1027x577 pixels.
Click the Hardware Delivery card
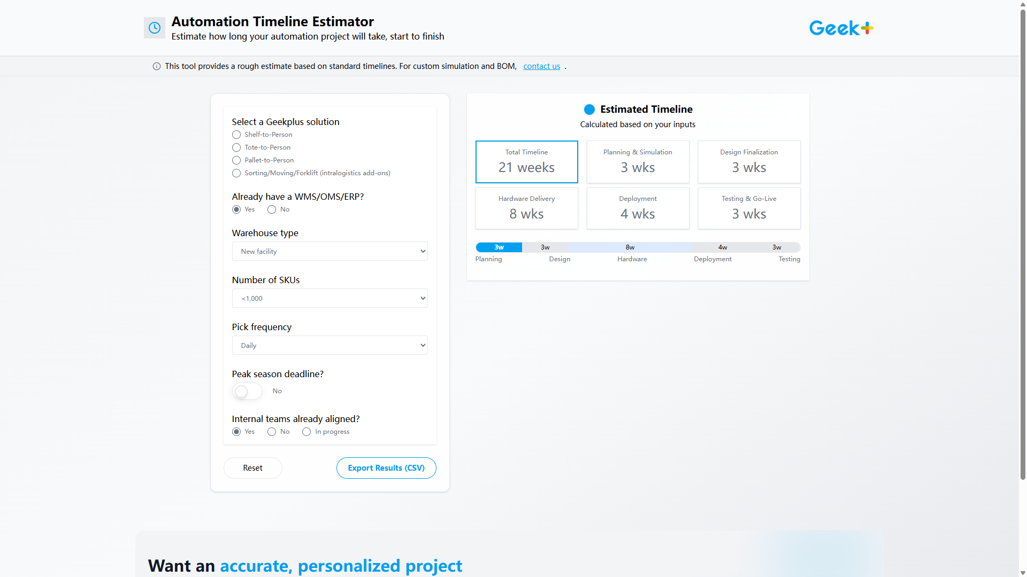[x=526, y=208]
